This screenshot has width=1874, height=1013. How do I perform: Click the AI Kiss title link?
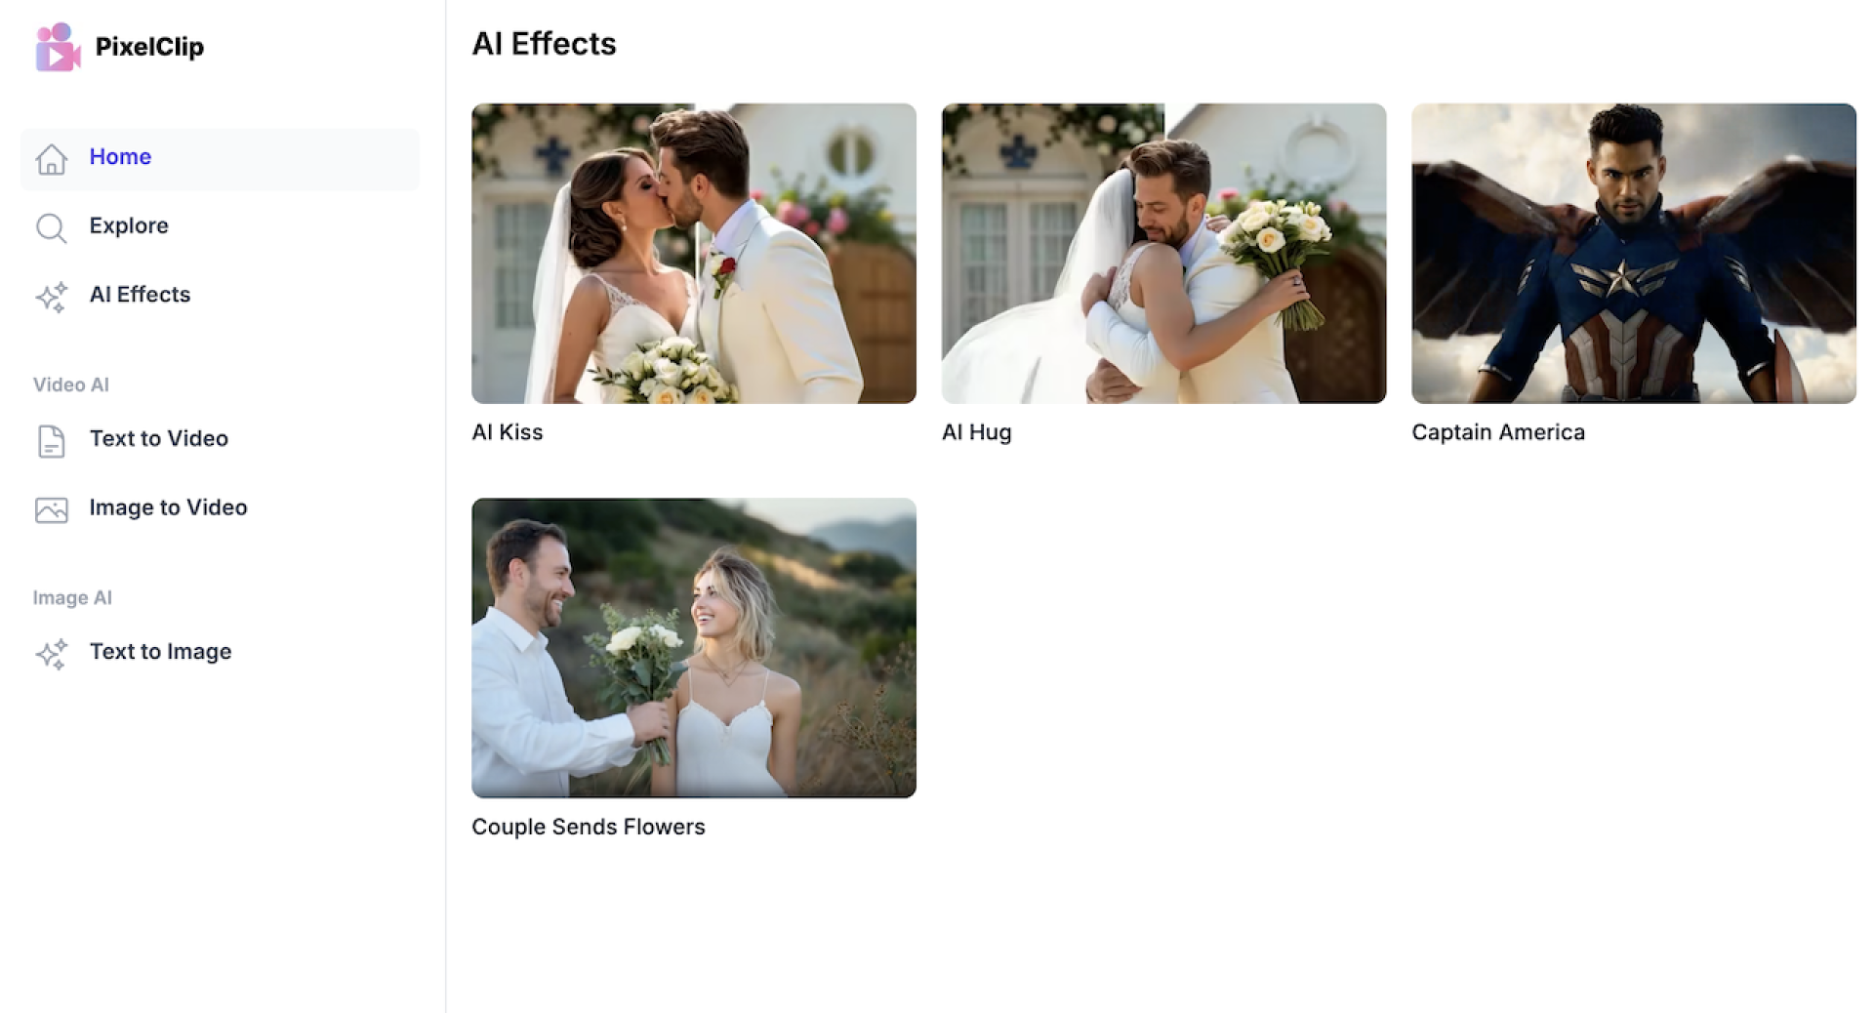508,432
